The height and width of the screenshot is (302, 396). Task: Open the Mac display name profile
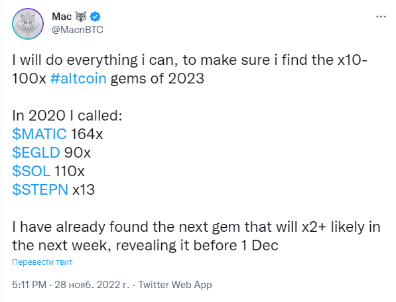(62, 17)
